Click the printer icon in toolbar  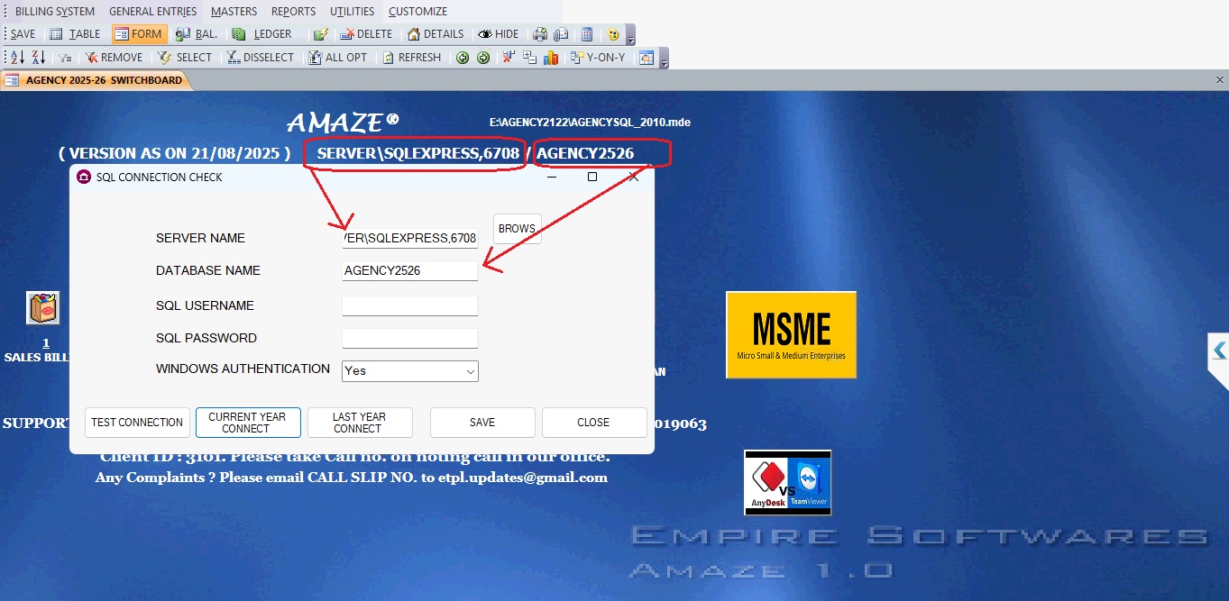click(539, 34)
